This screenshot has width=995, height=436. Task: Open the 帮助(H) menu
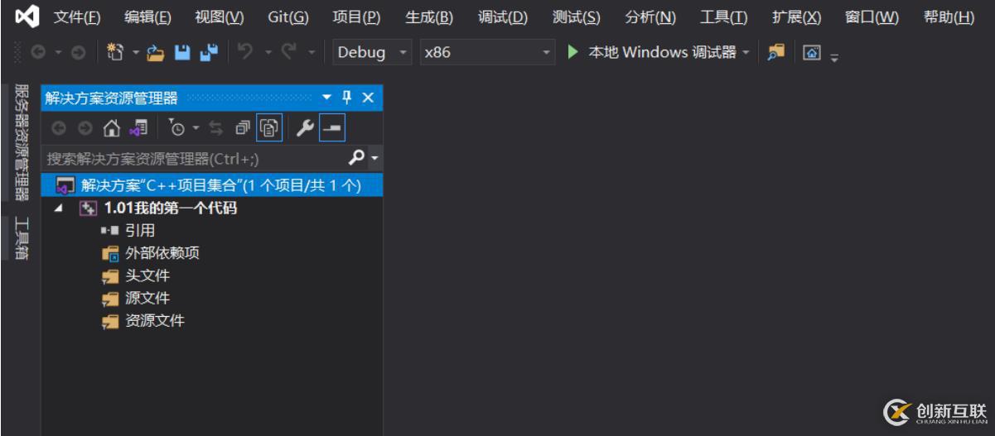(949, 17)
